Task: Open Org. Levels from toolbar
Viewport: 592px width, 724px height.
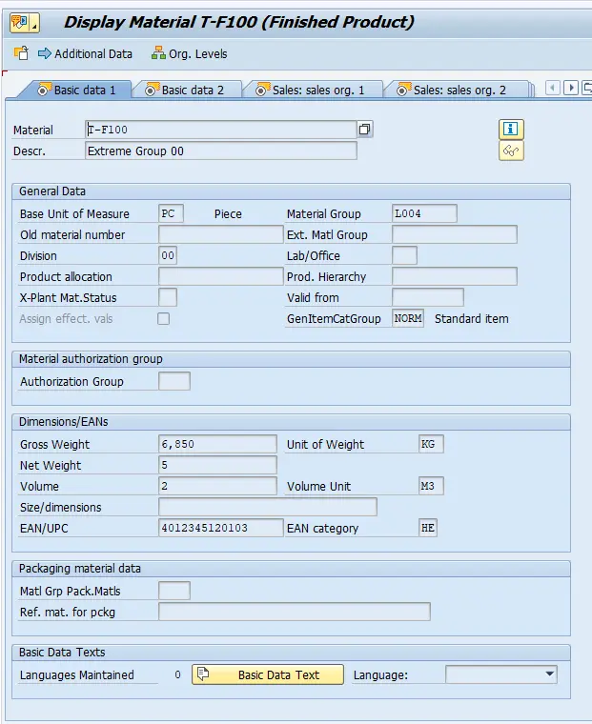Action: coord(189,53)
